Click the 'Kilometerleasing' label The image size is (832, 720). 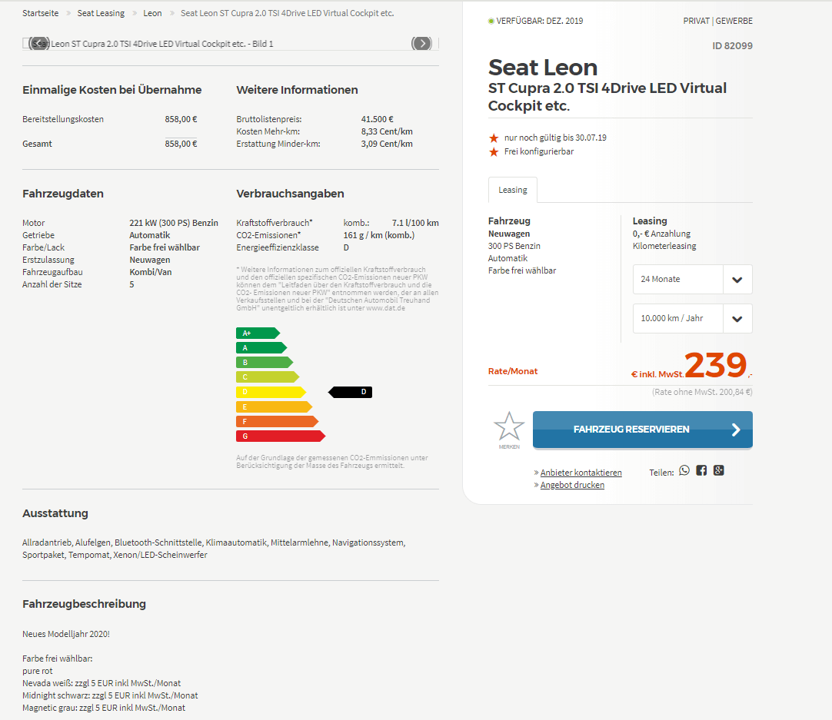click(x=664, y=245)
